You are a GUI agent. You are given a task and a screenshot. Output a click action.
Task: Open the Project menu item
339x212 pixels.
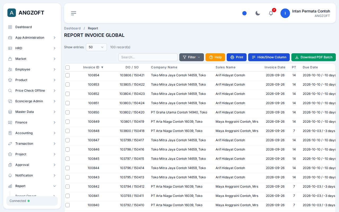(32, 154)
